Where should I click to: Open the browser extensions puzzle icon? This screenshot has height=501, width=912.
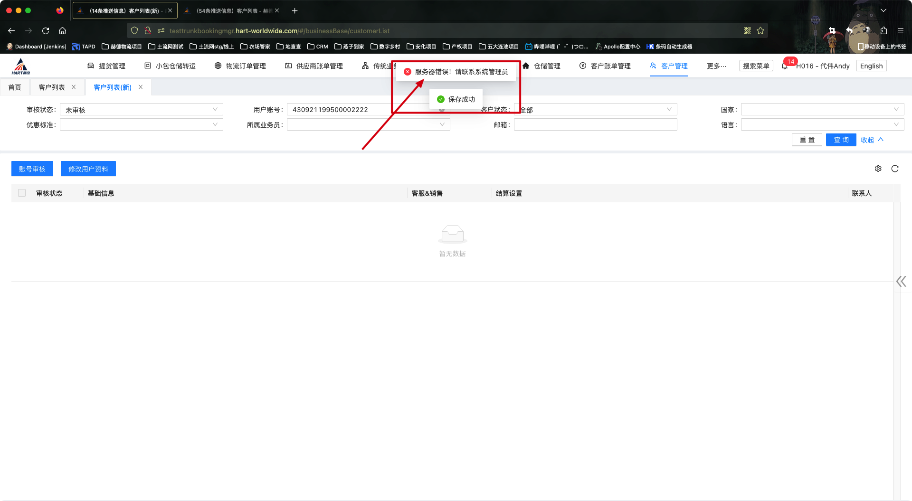coord(883,31)
